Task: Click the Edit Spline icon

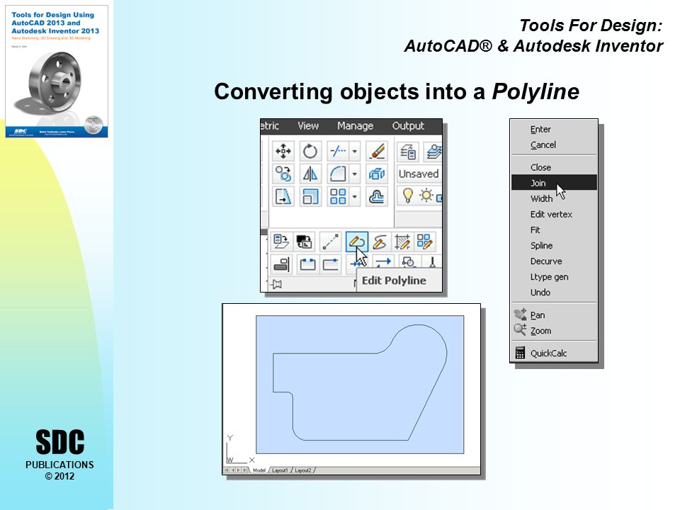Action: (380, 242)
